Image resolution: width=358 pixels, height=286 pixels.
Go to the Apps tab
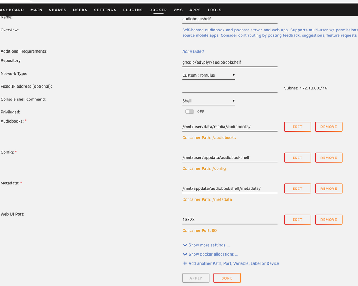click(x=195, y=10)
